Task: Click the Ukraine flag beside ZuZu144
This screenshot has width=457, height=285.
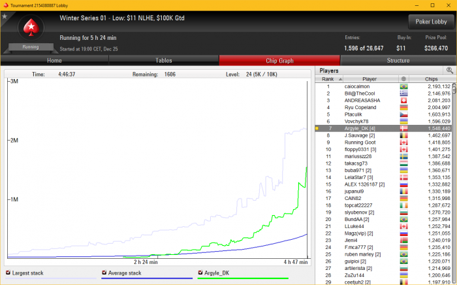Action: pyautogui.click(x=403, y=276)
